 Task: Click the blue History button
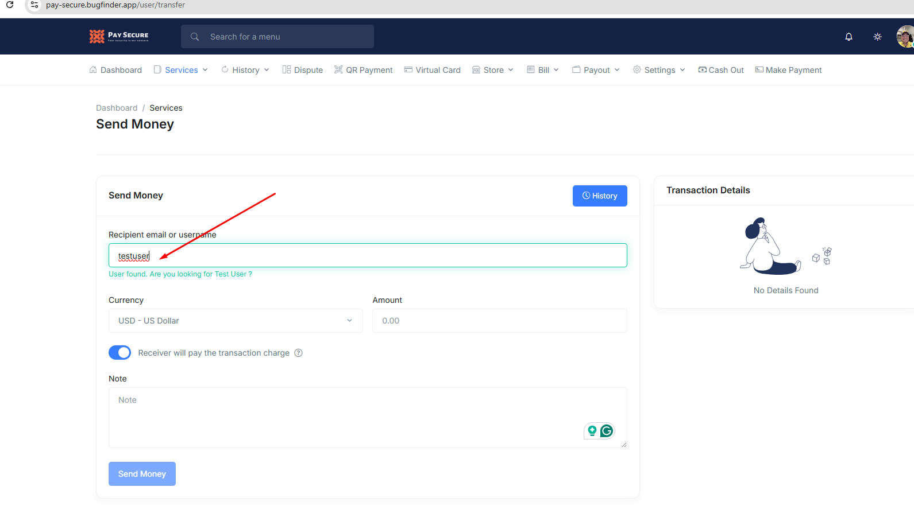click(600, 196)
